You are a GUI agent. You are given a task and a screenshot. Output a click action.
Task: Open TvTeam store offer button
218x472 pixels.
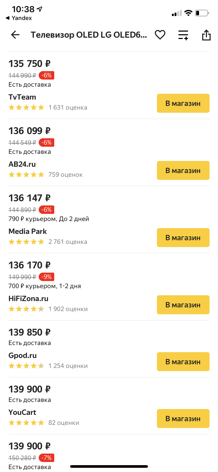pyautogui.click(x=183, y=103)
